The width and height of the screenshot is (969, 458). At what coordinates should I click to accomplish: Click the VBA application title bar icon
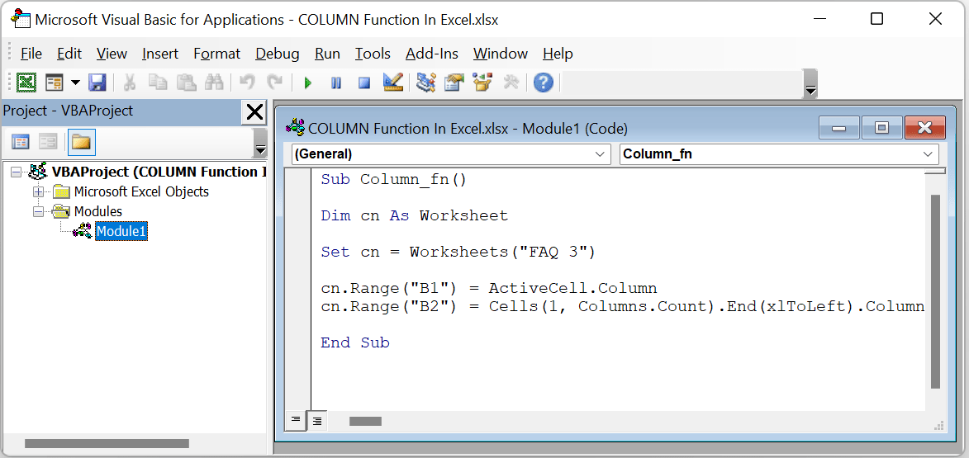21,19
